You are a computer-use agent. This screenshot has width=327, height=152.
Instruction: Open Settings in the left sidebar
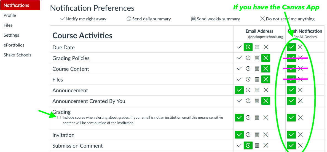click(11, 35)
